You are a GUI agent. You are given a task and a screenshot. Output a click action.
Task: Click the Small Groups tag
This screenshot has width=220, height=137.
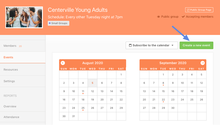[x=58, y=23]
